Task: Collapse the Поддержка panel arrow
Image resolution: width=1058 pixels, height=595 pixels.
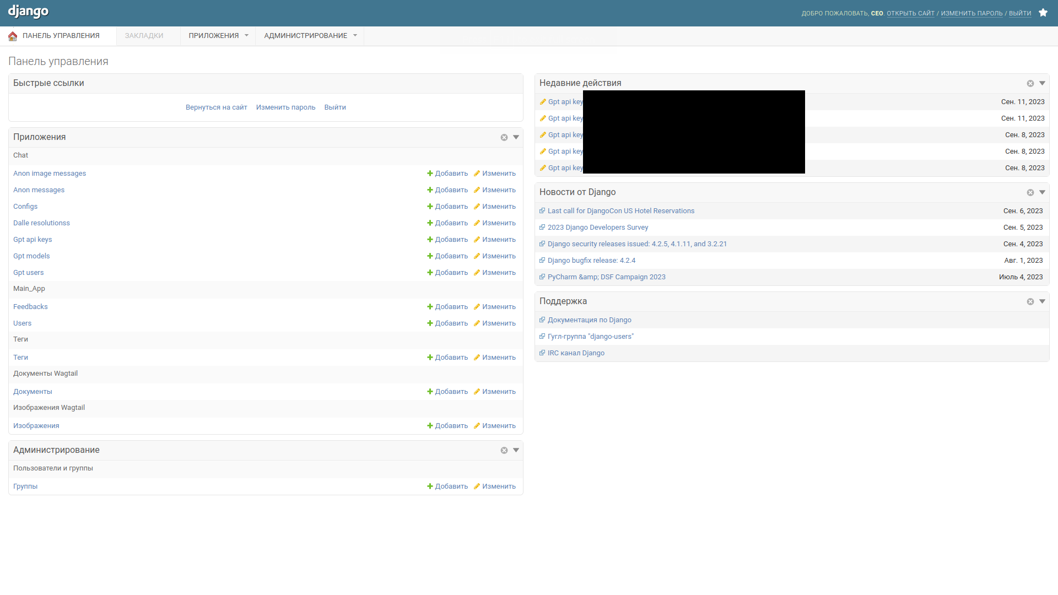Action: [1043, 302]
